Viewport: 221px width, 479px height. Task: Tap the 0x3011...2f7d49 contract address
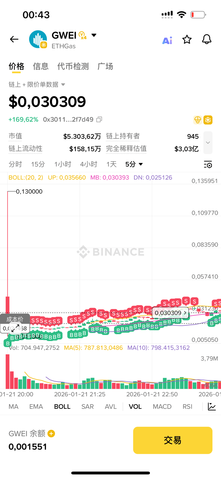coord(68,119)
